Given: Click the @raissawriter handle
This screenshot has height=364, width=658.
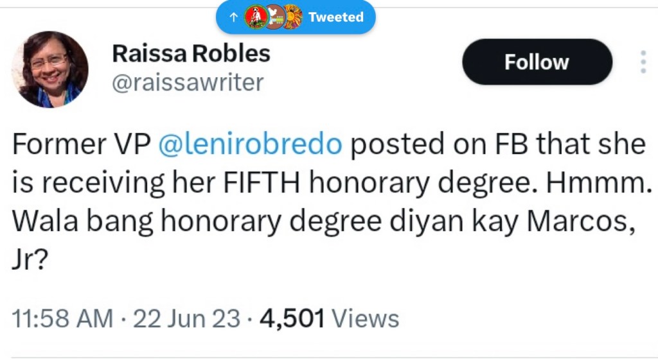Looking at the screenshot, I should tap(188, 82).
